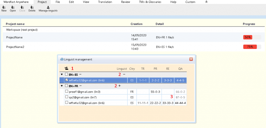Uncheck wff.wfa.02@gmail.com under EN>ES
The width and height of the screenshot is (266, 128).
coord(67,80)
